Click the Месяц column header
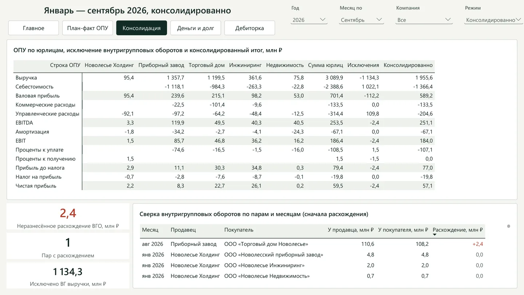The width and height of the screenshot is (524, 295). tap(150, 230)
